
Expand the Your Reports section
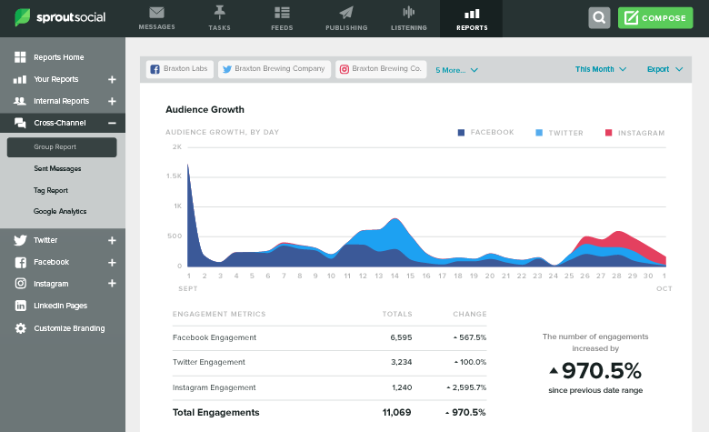pos(112,79)
